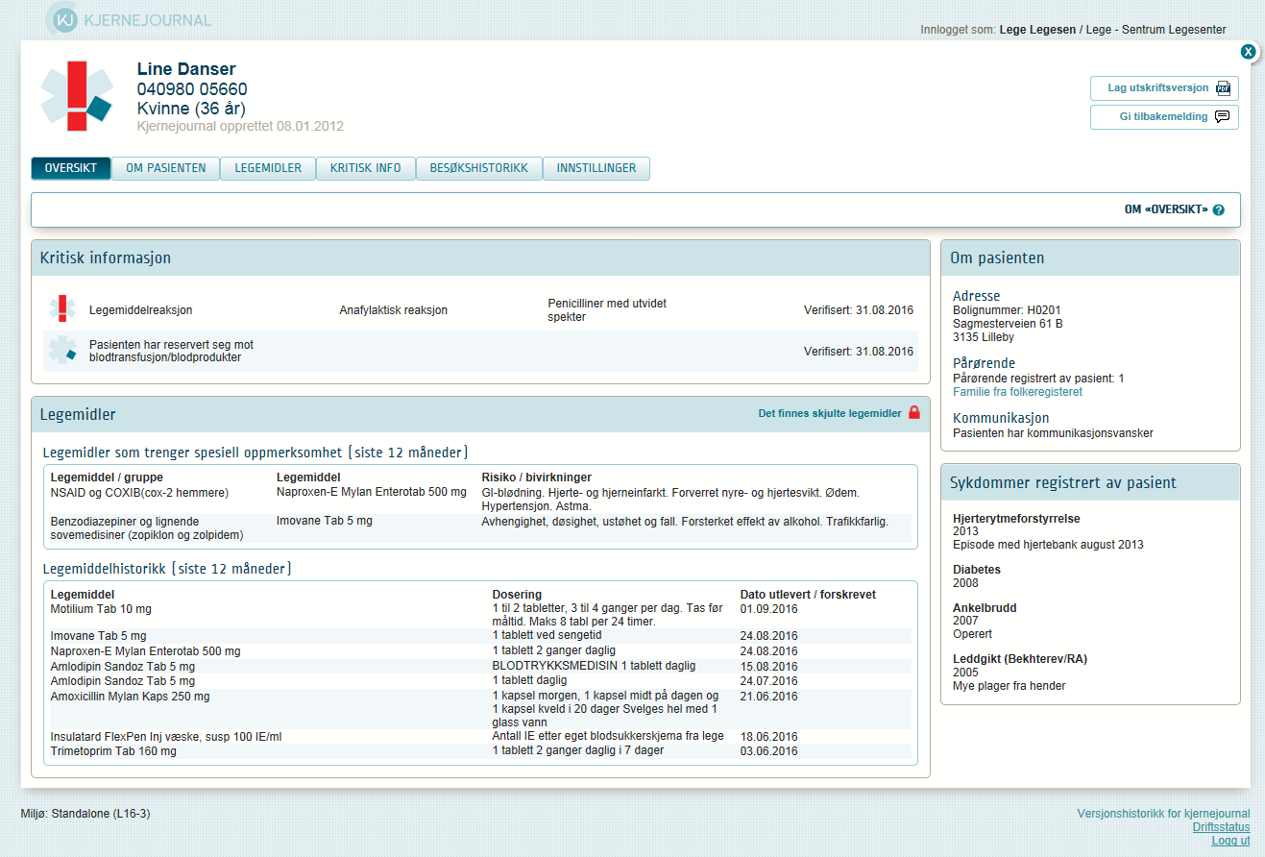The width and height of the screenshot is (1265, 857).
Task: Click speech bubble icon in Gi tilbakemelding
Action: point(1223,117)
